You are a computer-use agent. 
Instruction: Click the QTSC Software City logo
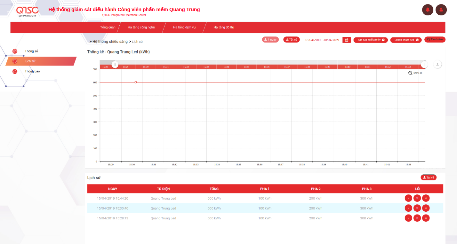tap(28, 11)
